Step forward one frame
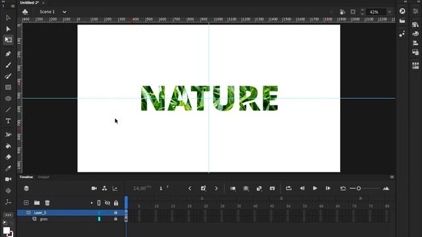 pos(328,188)
